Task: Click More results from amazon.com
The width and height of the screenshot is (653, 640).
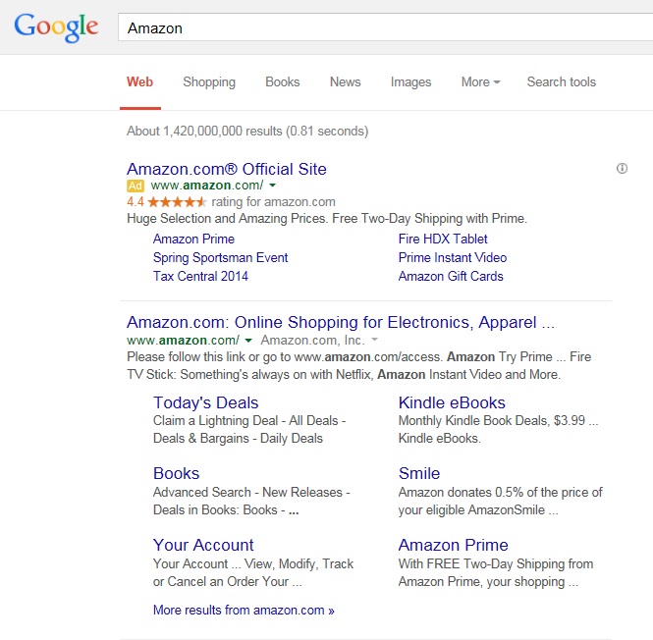Action: point(244,611)
